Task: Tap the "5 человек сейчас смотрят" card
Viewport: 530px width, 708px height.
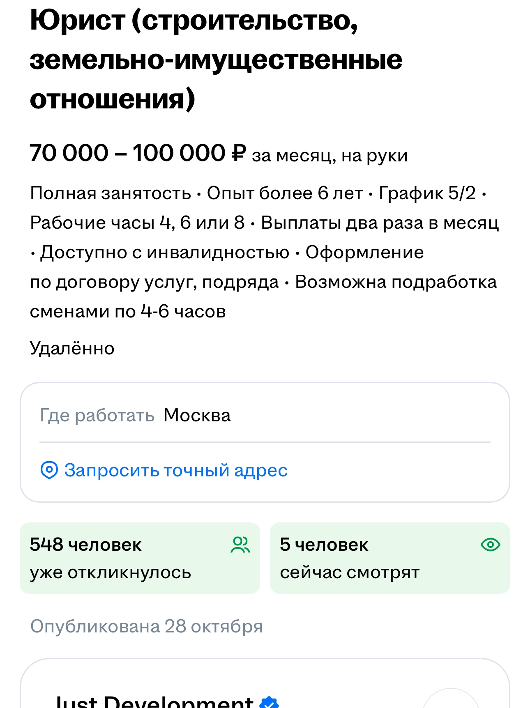Action: pos(389,558)
